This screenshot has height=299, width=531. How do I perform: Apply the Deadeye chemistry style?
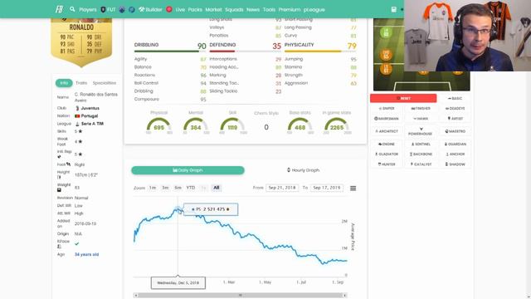455,109
